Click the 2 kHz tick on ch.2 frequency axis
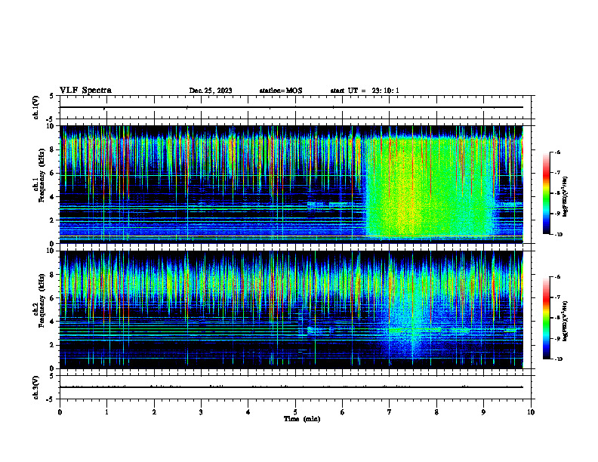Viewport: 598px width, 462px height. click(x=53, y=345)
